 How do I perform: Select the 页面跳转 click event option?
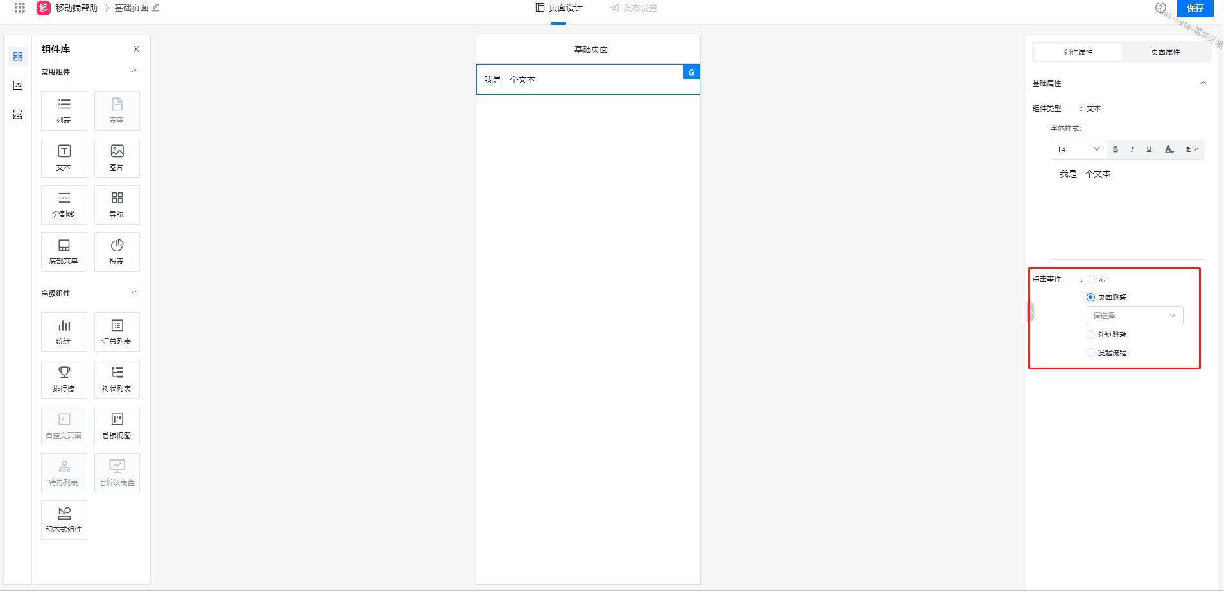click(1090, 297)
